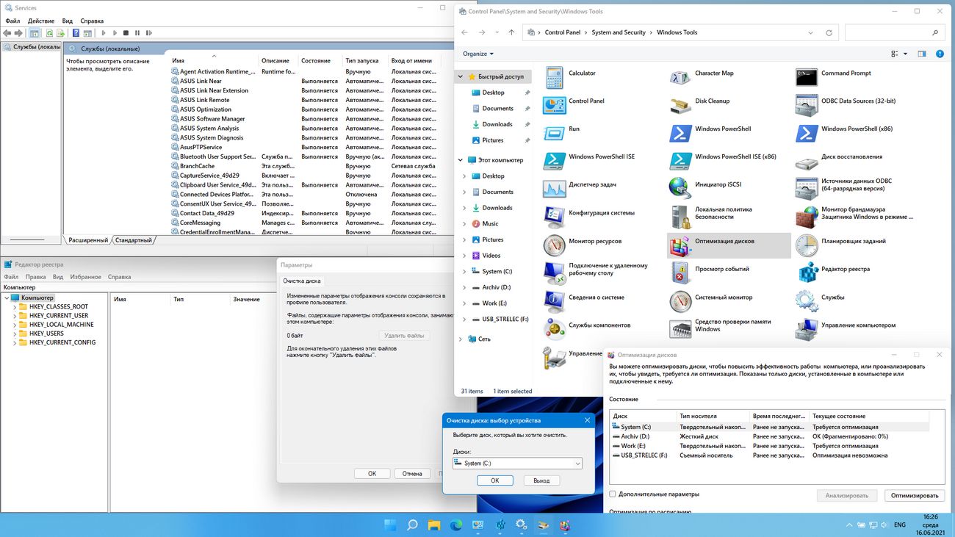Viewport: 955px width, 537px height.
Task: Open the Organize dropdown menu
Action: (478, 54)
